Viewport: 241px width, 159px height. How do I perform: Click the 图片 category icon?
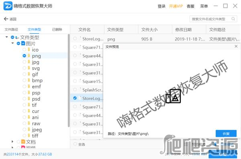tap(23, 43)
